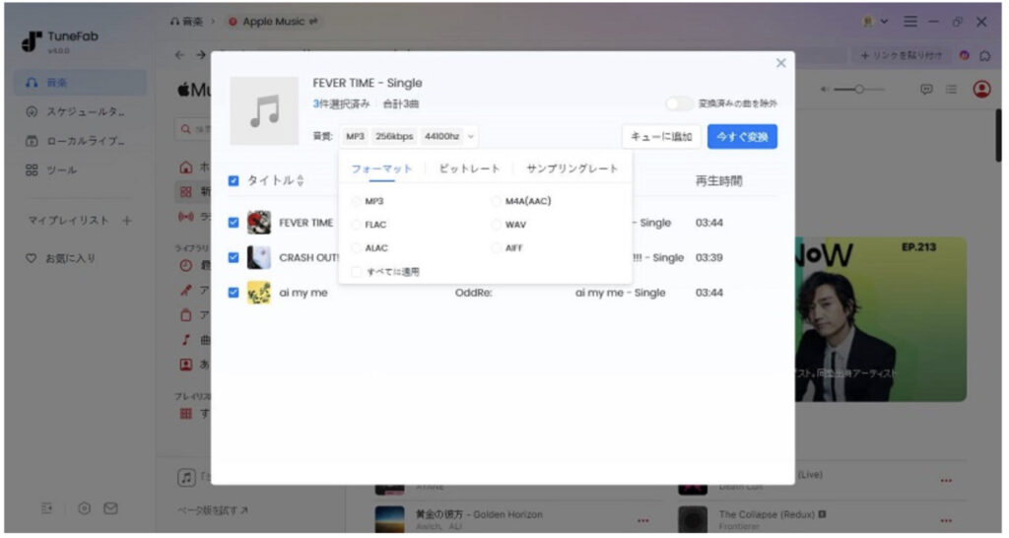The image size is (1009, 538).
Task: Uncheck the FEVER TIME track checkbox
Action: point(234,223)
